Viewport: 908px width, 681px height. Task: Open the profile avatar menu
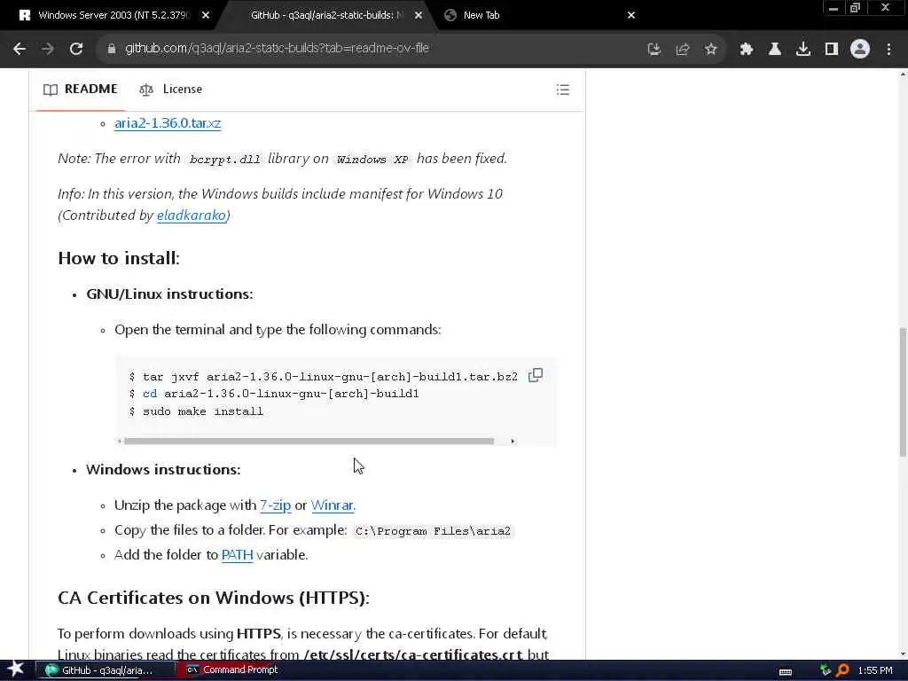point(860,49)
